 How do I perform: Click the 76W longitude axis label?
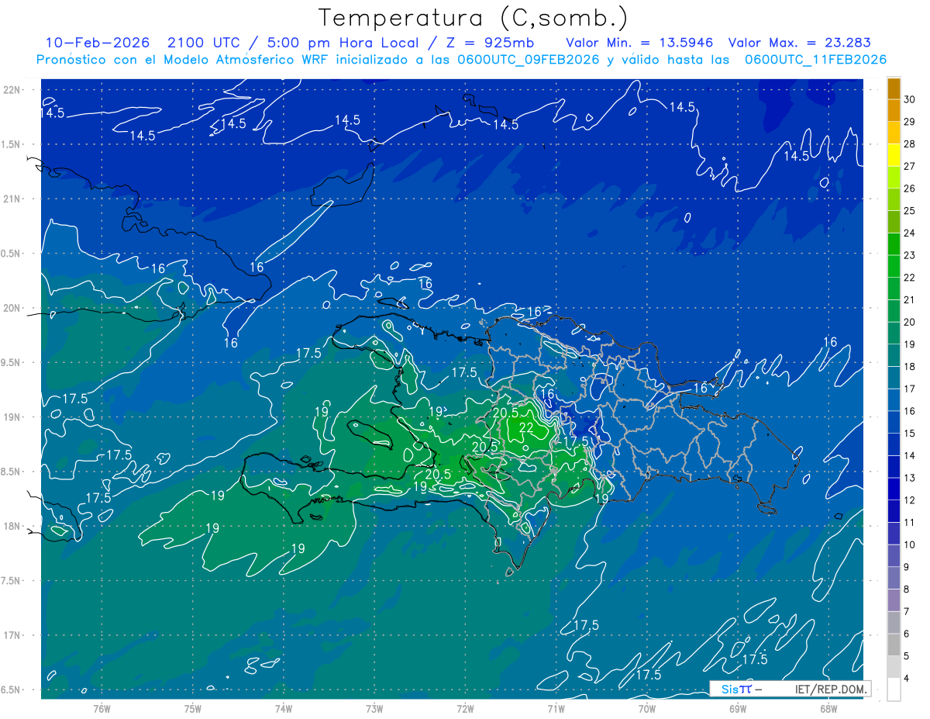tap(102, 708)
